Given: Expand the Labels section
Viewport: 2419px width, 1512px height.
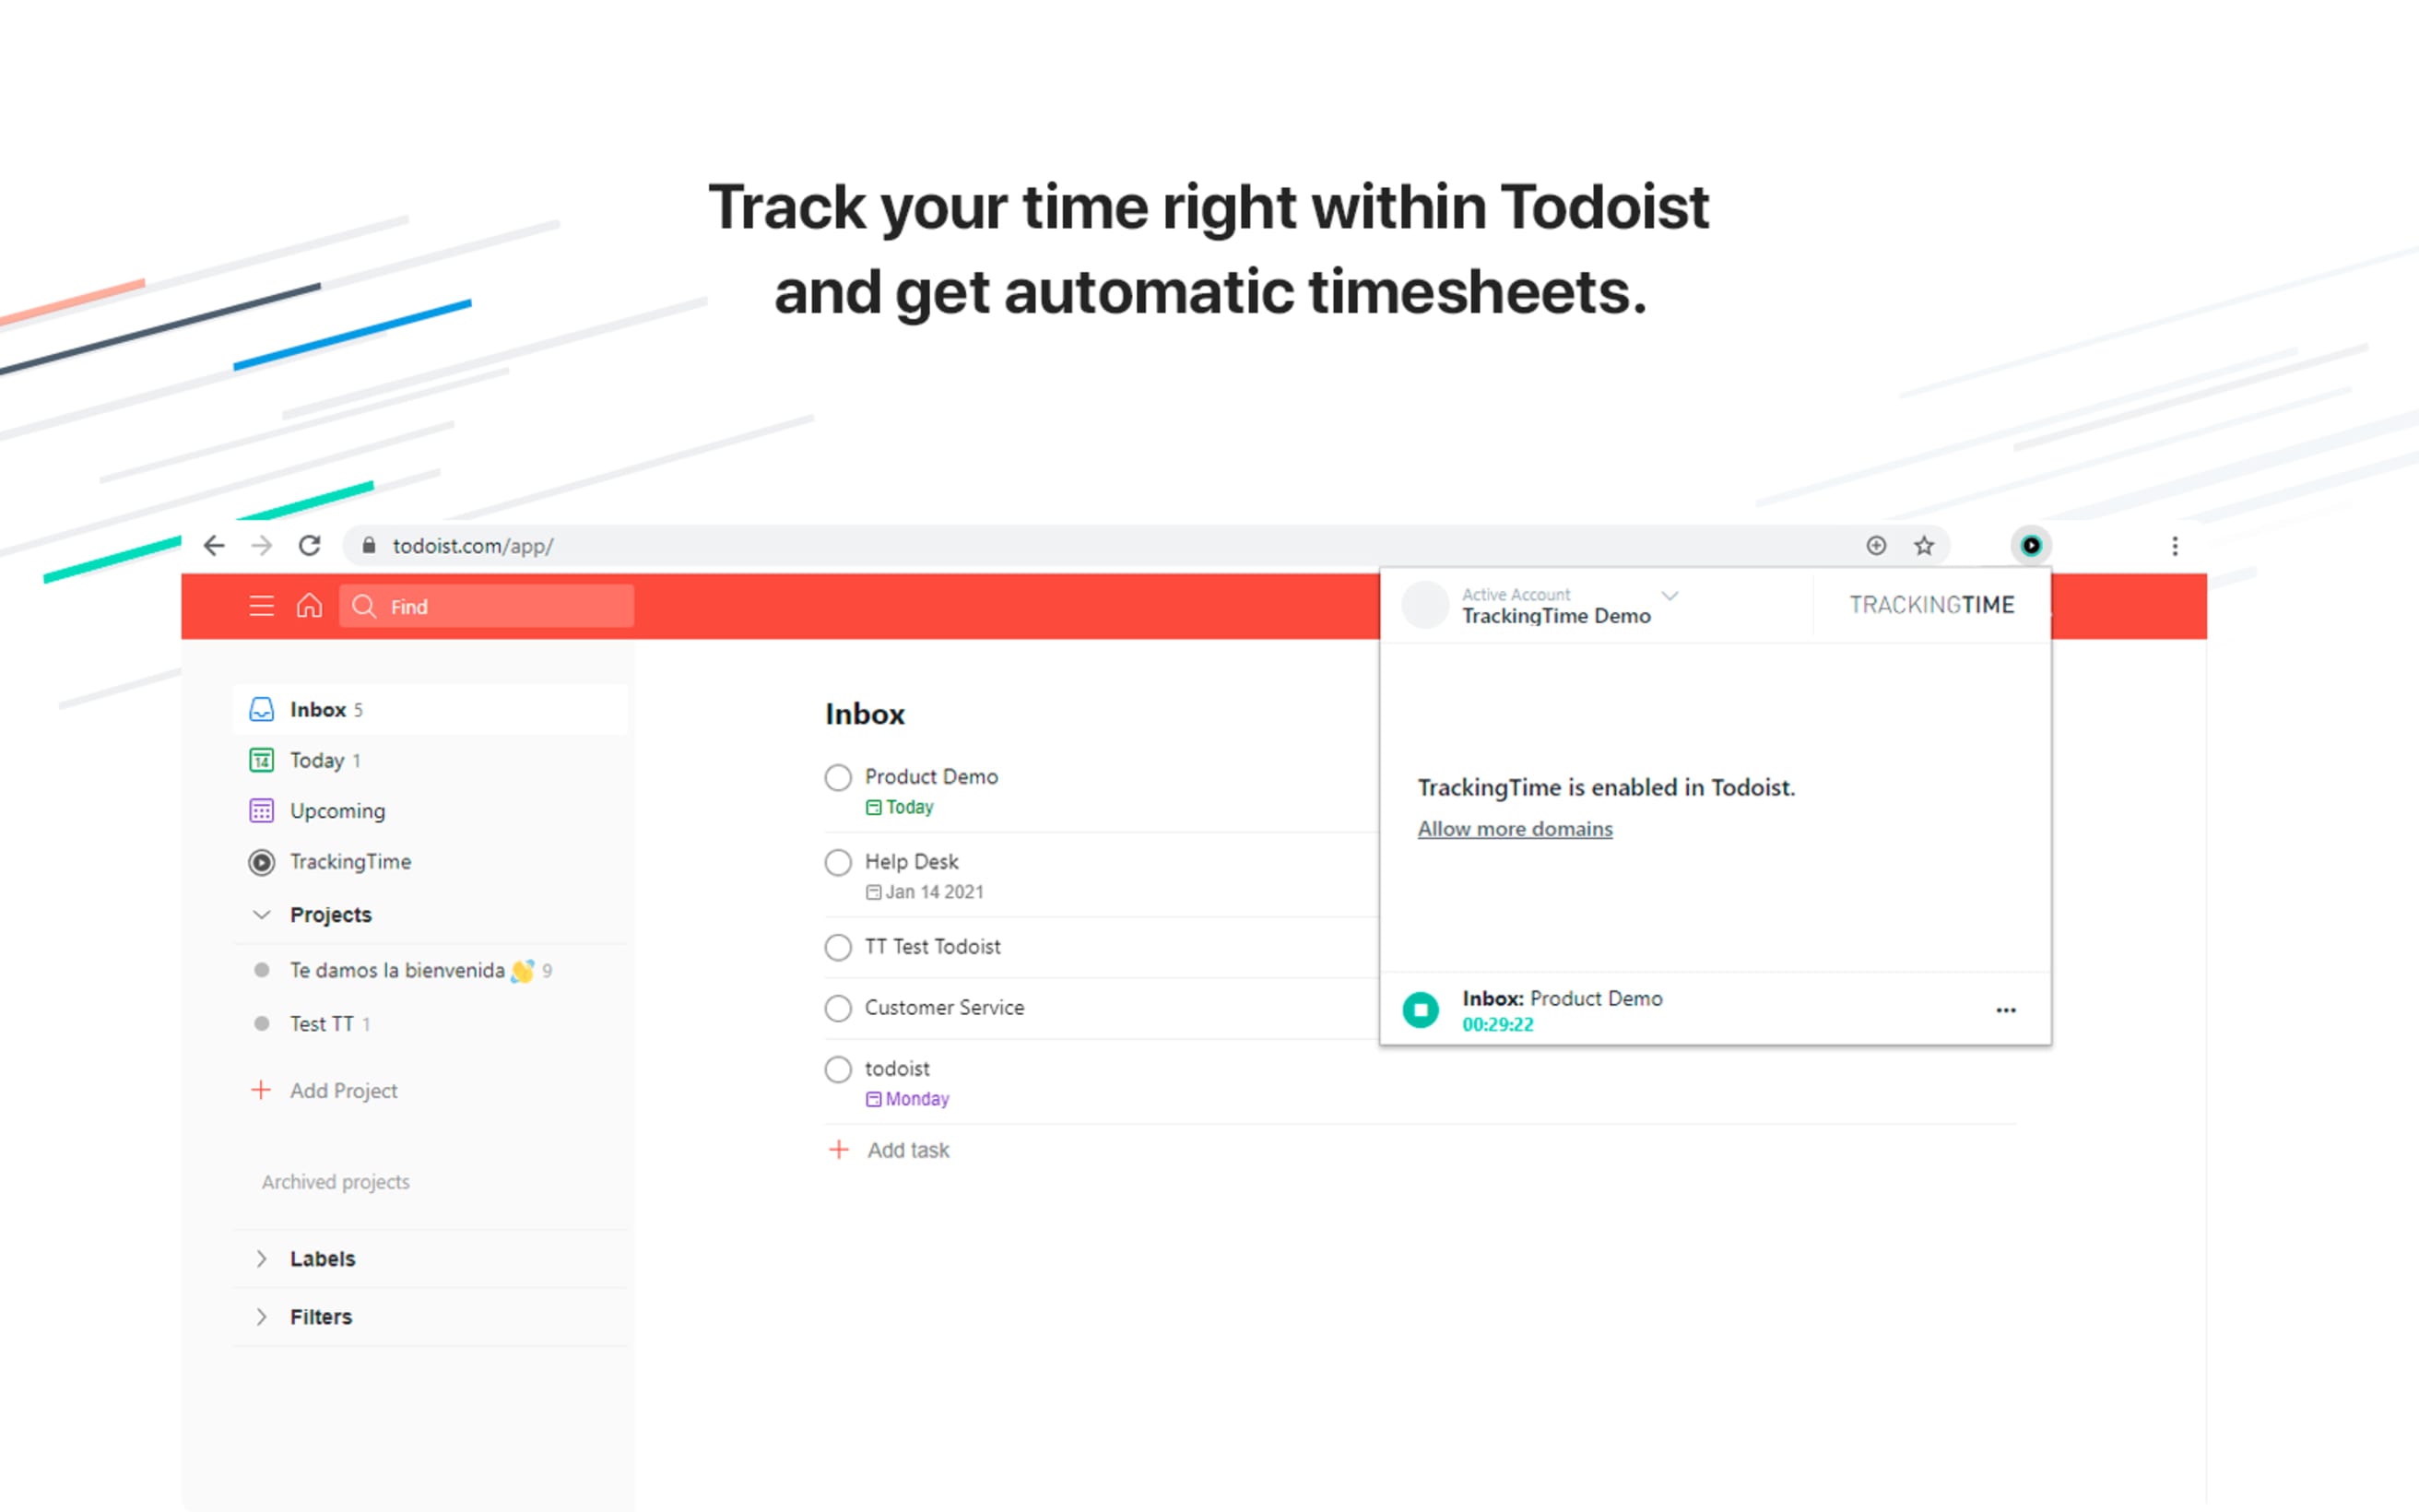Looking at the screenshot, I should point(261,1258).
